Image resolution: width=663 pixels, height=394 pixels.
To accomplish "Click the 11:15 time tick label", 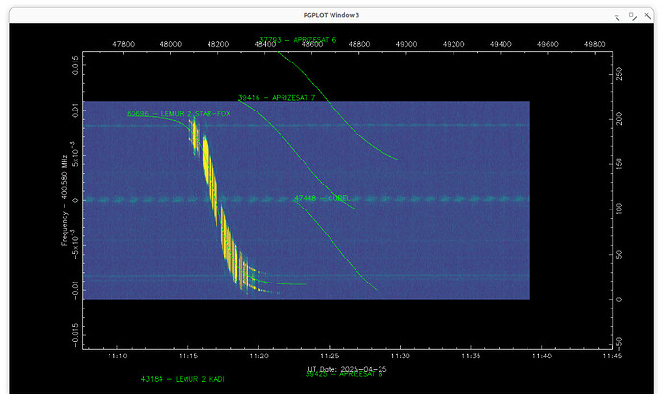I will click(x=187, y=356).
